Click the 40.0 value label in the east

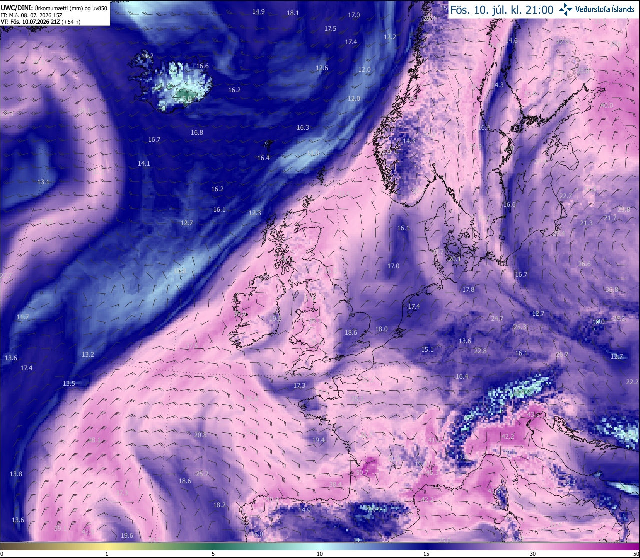[606, 106]
